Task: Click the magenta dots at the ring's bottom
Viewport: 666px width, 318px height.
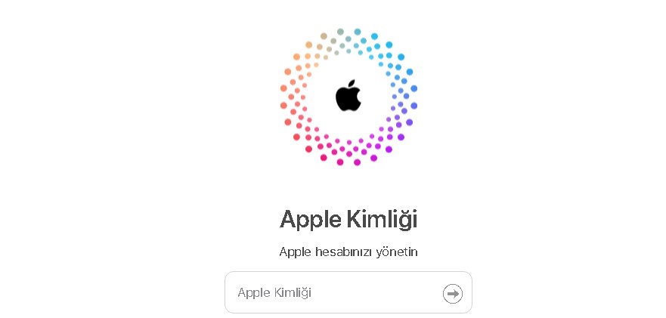Action: 348,152
